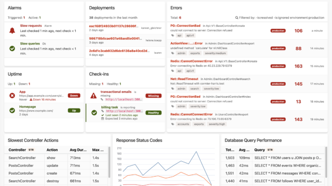Image resolution: width=332 pixels, height=186 pixels.
Task: Open the PG::ConnectionBad error in DashboardController#index
Action: pos(185,97)
